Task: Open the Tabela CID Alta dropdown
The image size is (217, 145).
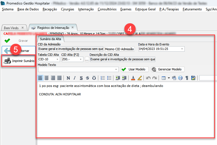Action: (58, 59)
